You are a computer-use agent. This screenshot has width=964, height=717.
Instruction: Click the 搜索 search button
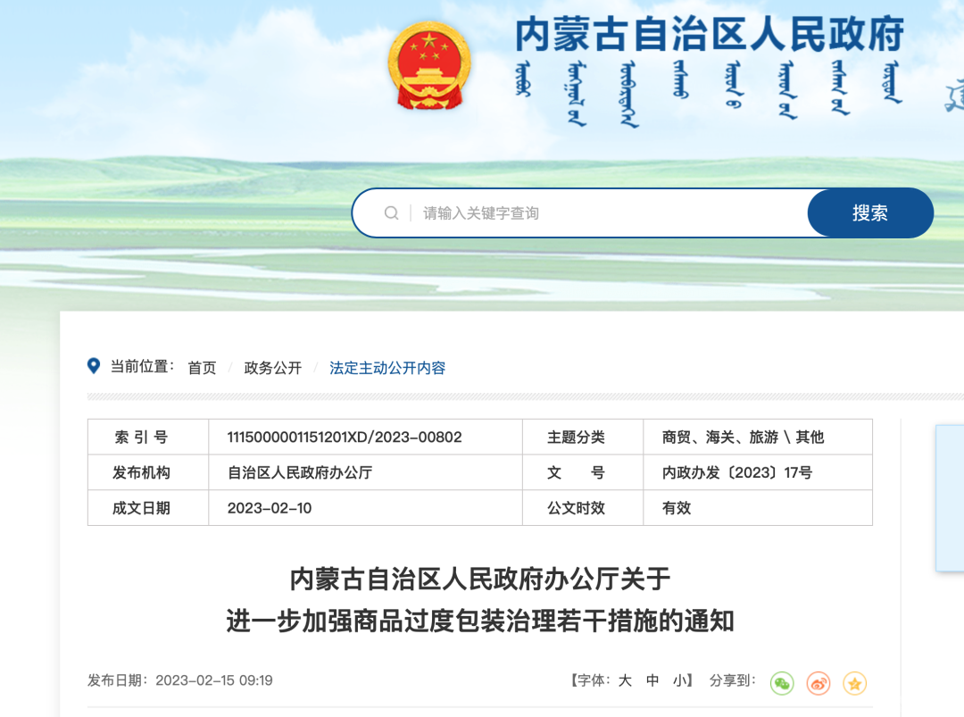869,213
